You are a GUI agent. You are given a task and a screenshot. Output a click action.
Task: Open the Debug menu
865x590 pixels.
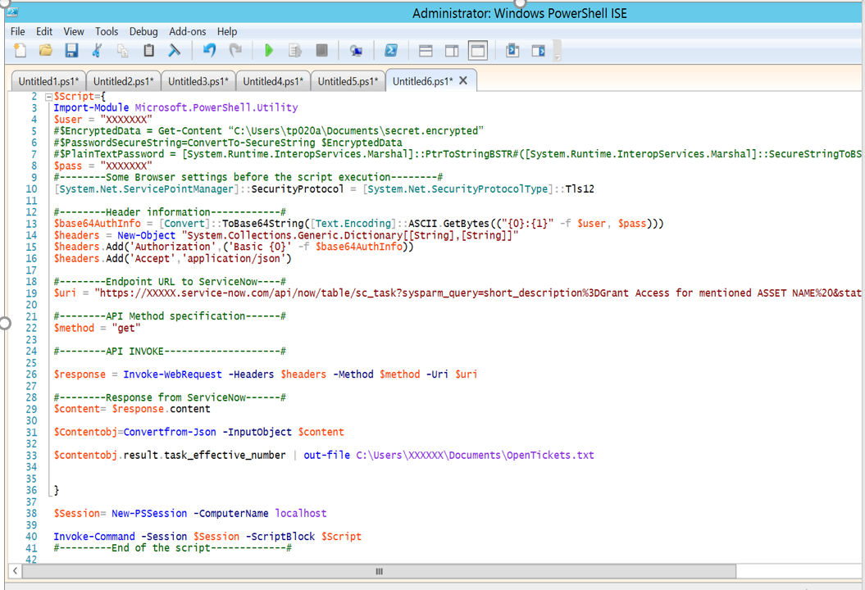coord(143,31)
